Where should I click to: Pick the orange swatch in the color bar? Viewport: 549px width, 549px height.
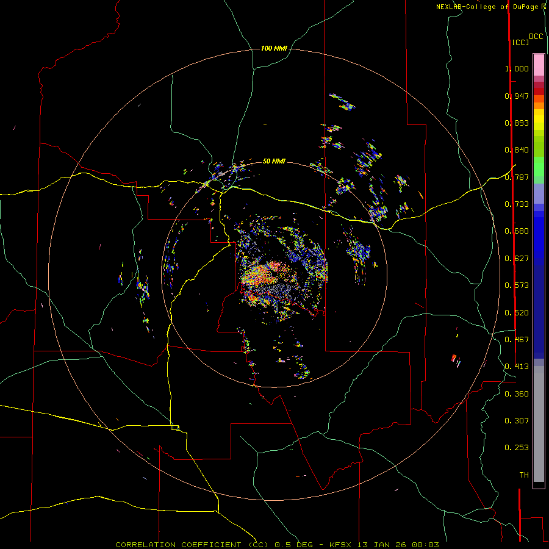pos(539,106)
